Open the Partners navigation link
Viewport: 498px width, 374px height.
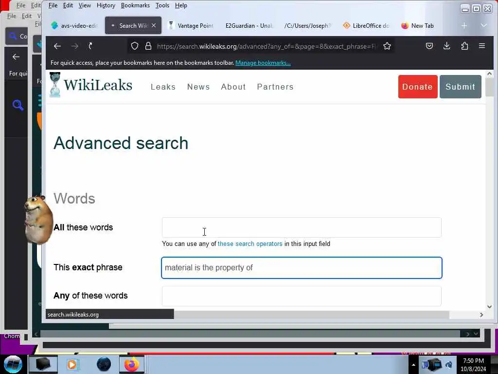pos(275,87)
